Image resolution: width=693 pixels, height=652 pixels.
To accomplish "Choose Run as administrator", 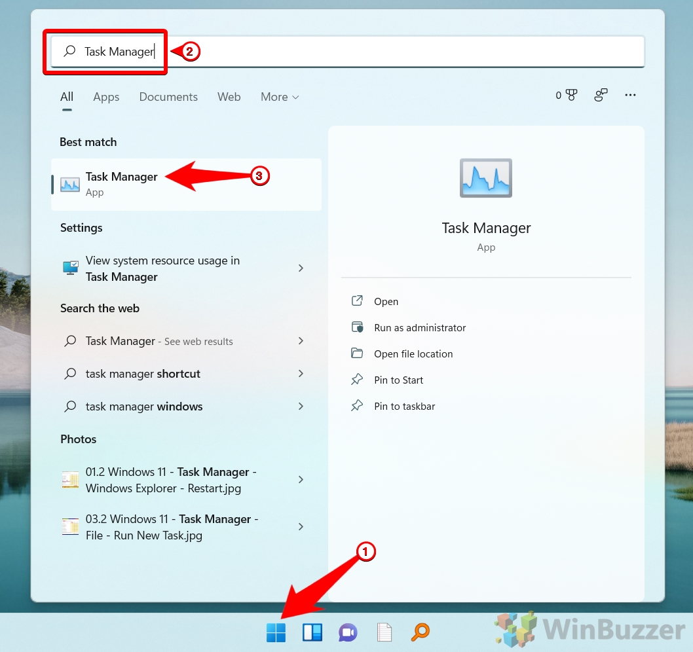I will (x=420, y=327).
